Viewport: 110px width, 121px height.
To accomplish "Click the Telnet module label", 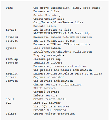I will click(11, 114).
